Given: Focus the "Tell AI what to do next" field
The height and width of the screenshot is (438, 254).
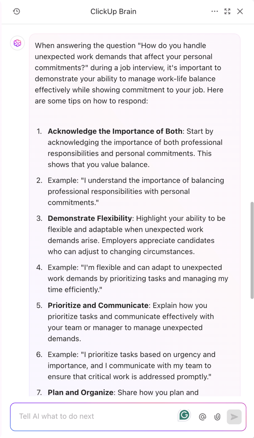Looking at the screenshot, I should [94, 416].
